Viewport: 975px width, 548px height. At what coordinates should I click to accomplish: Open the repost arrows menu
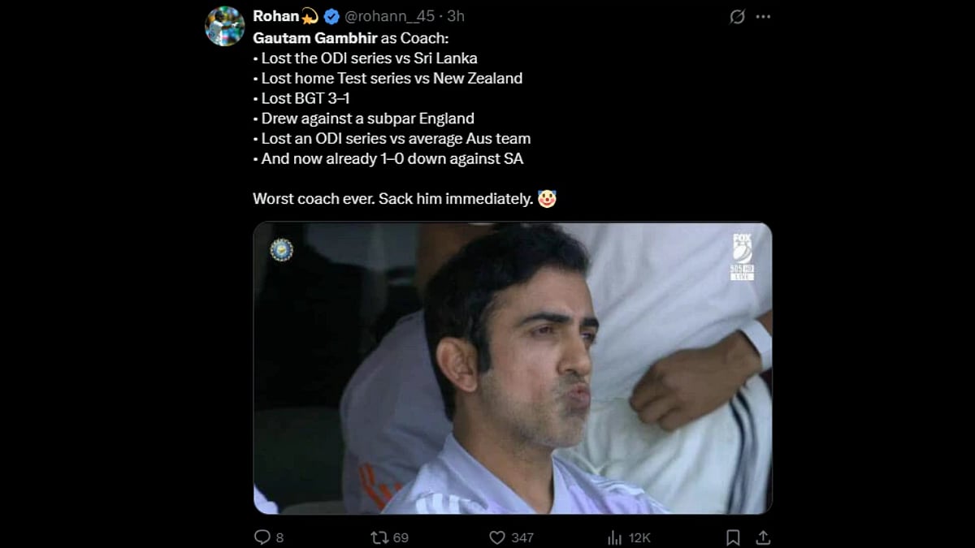[379, 537]
